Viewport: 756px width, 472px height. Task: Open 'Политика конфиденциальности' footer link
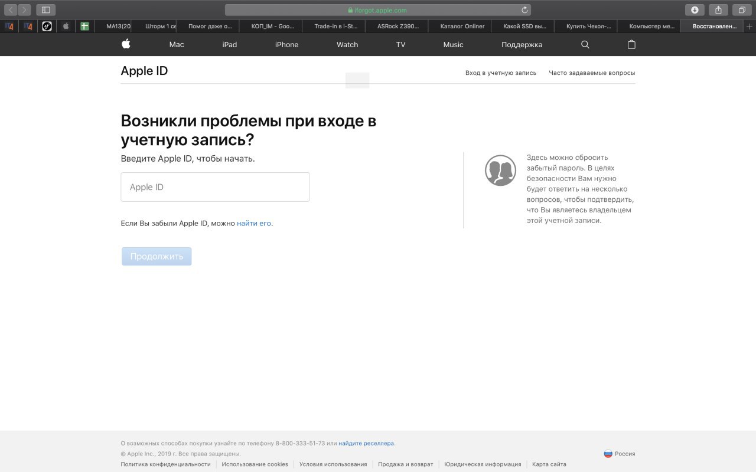coord(165,464)
